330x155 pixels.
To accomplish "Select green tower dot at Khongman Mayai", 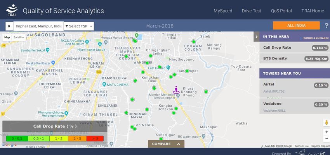I will 126,113.
